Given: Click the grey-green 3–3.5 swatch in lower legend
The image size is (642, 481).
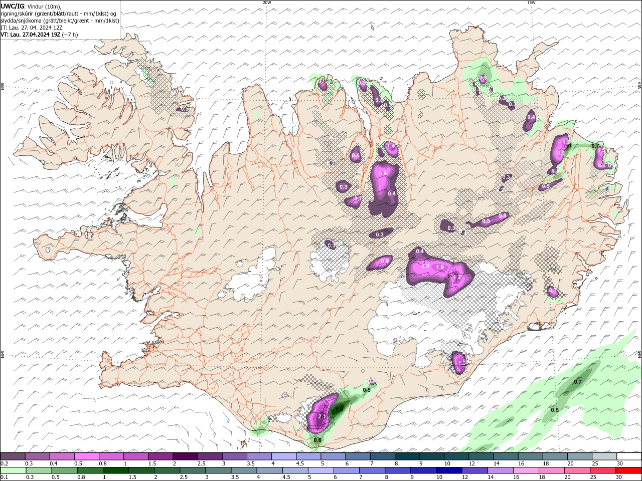Looking at the screenshot, I should 217,470.
